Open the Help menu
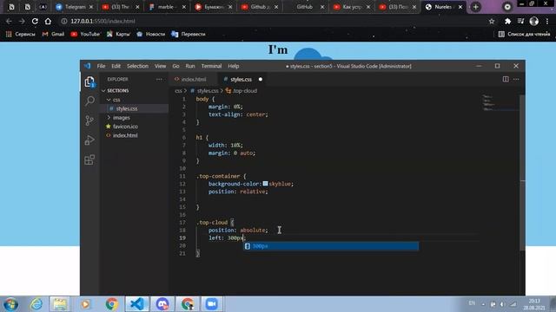Image resolution: width=556 pixels, height=312 pixels. pyautogui.click(x=234, y=66)
